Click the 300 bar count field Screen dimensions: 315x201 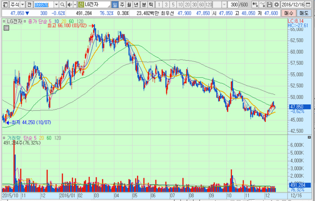point(234,4)
